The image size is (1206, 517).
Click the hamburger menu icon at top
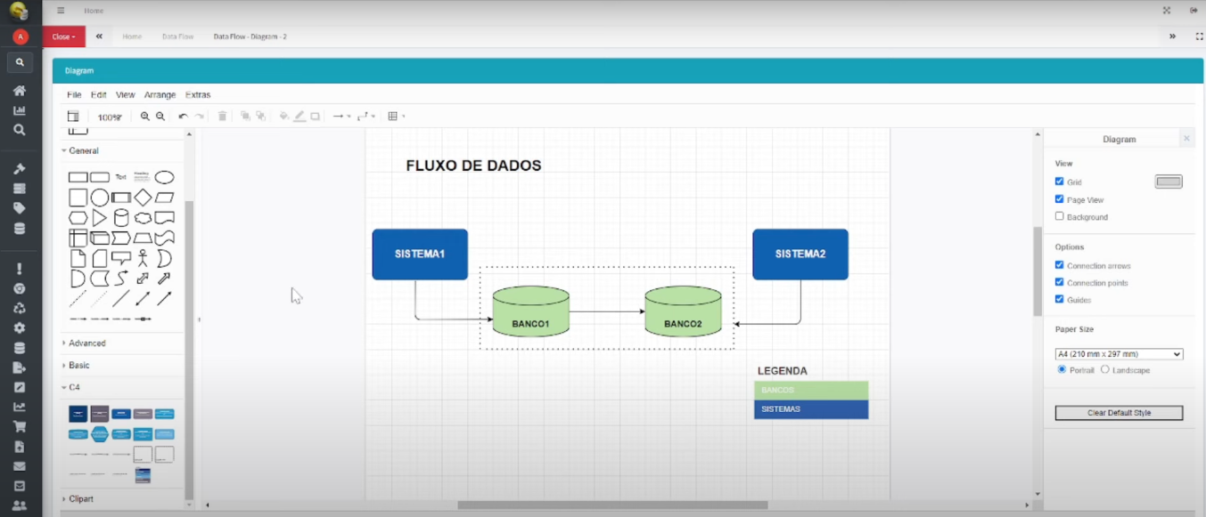[61, 11]
